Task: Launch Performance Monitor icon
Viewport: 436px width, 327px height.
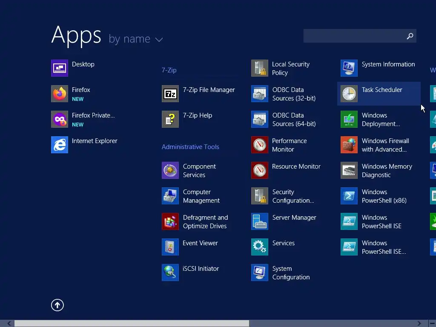Action: click(x=260, y=145)
